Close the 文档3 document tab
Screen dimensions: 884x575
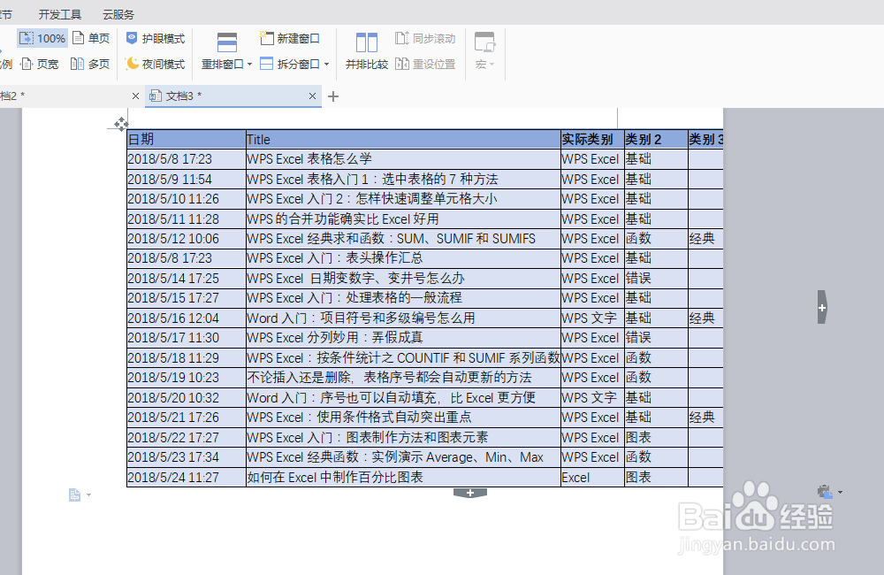pos(312,96)
